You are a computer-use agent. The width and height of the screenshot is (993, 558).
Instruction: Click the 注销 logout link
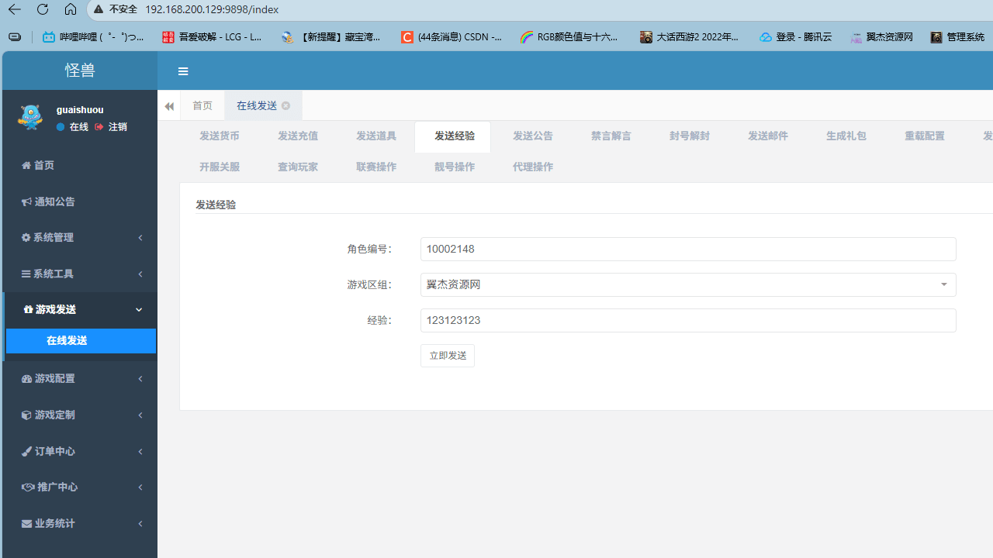(117, 126)
